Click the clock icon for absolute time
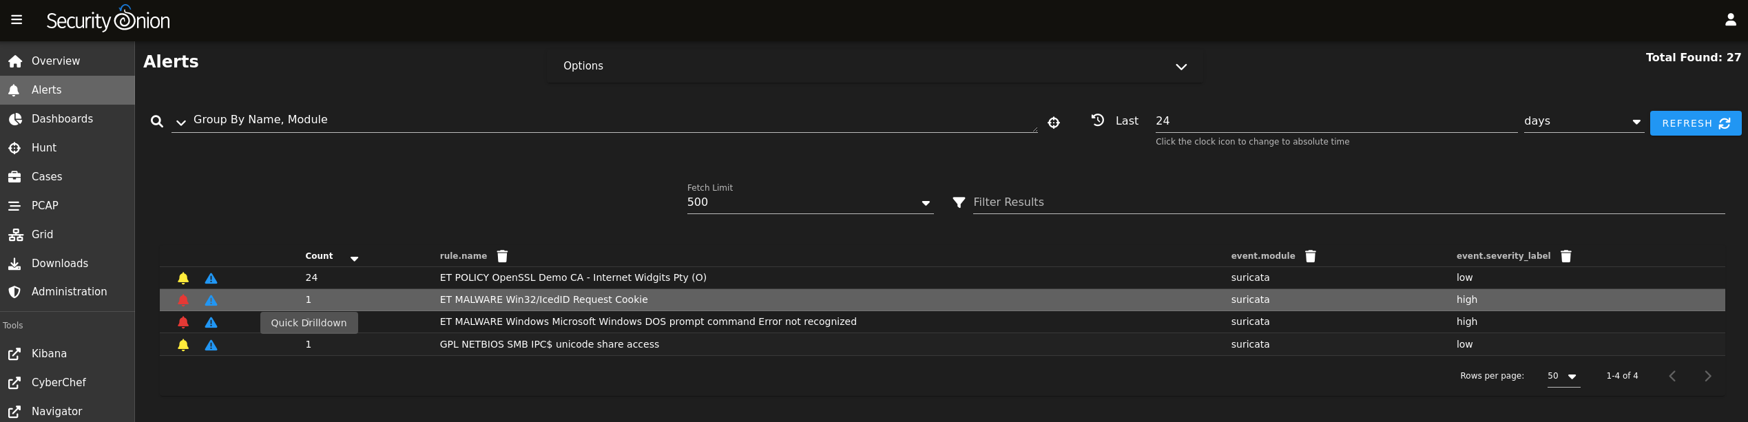This screenshot has width=1748, height=422. coord(1098,120)
